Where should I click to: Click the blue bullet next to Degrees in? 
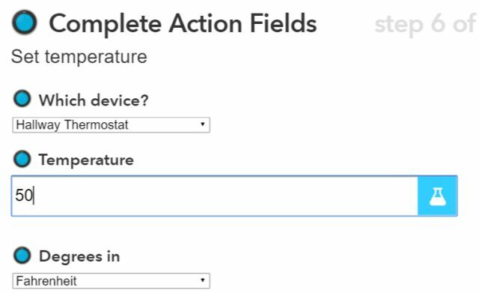(22, 255)
